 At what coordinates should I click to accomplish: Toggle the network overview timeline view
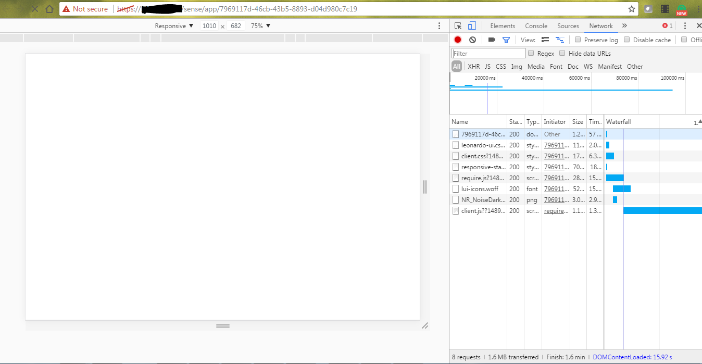(x=560, y=40)
